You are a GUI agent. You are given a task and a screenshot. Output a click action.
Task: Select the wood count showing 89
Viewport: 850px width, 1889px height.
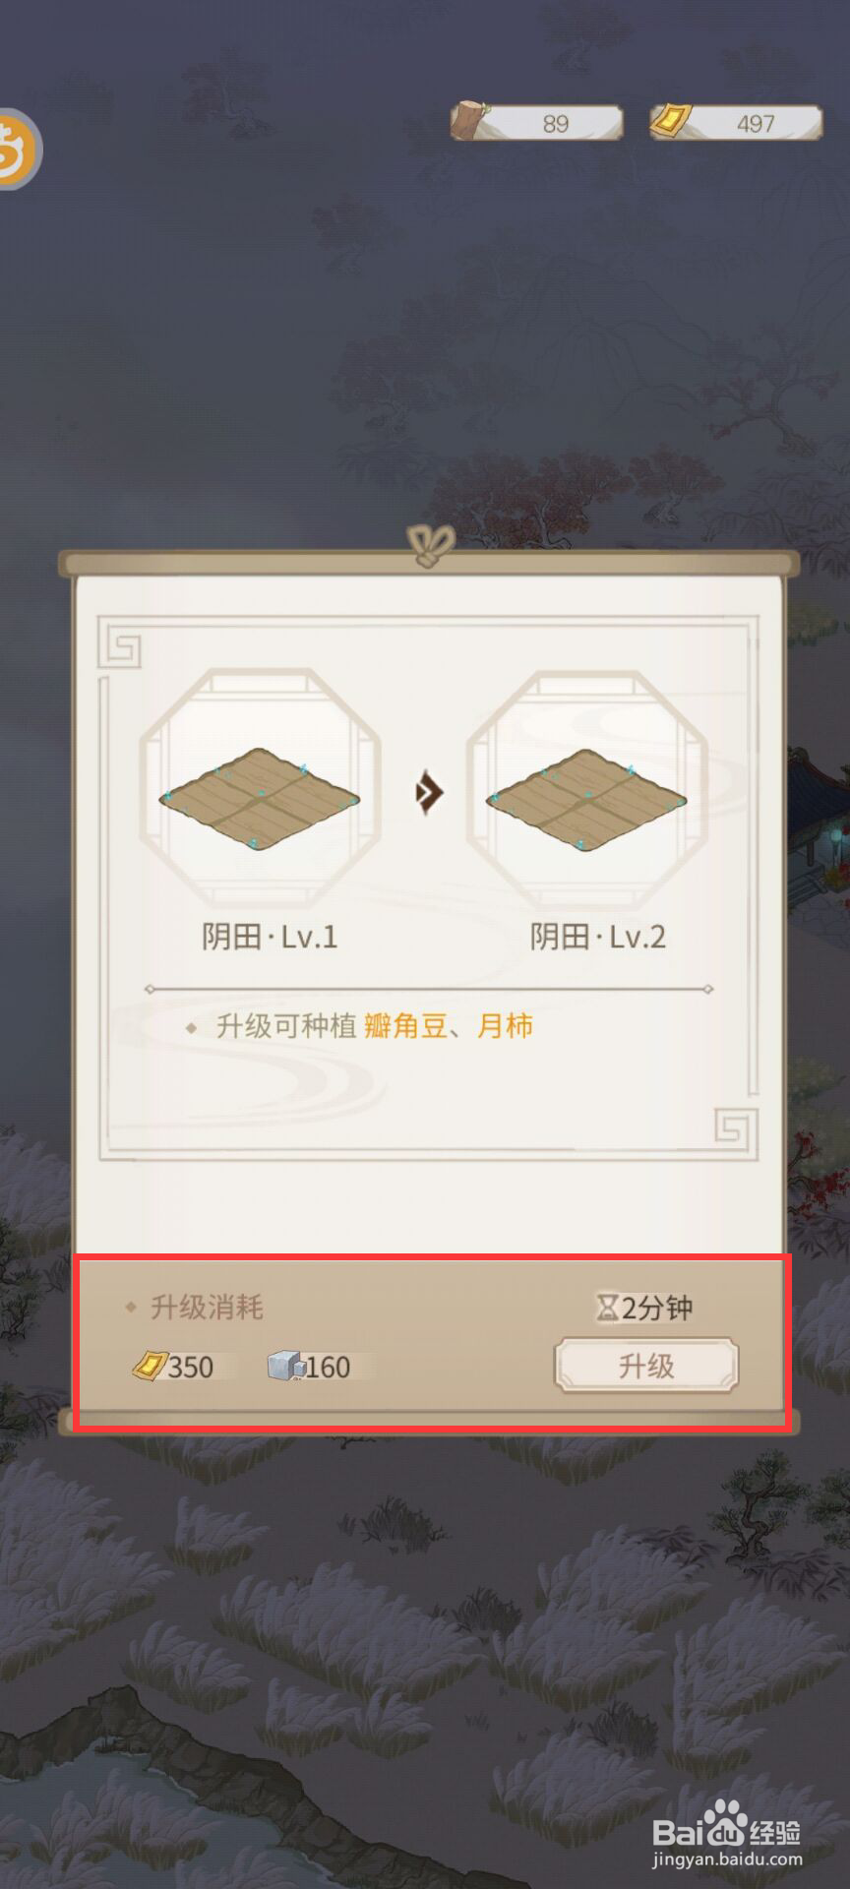pyautogui.click(x=556, y=124)
